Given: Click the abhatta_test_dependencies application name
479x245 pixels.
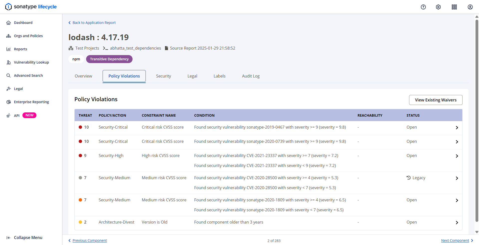Looking at the screenshot, I should click(136, 48).
